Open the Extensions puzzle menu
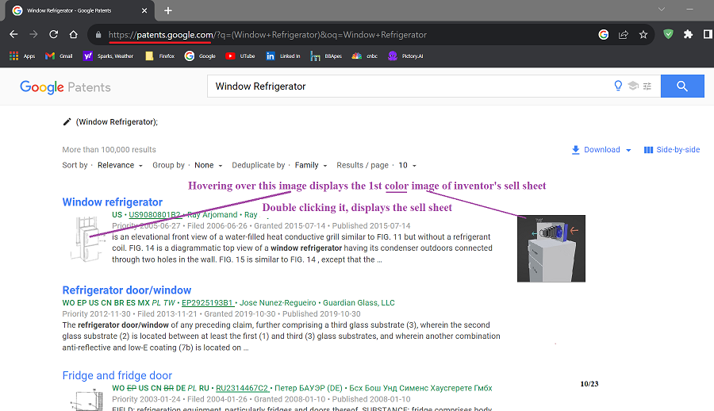Screen dimensions: 714x411 pyautogui.click(x=688, y=34)
